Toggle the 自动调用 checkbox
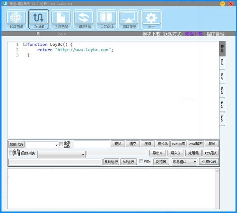237x213 pixels. pos(11,153)
